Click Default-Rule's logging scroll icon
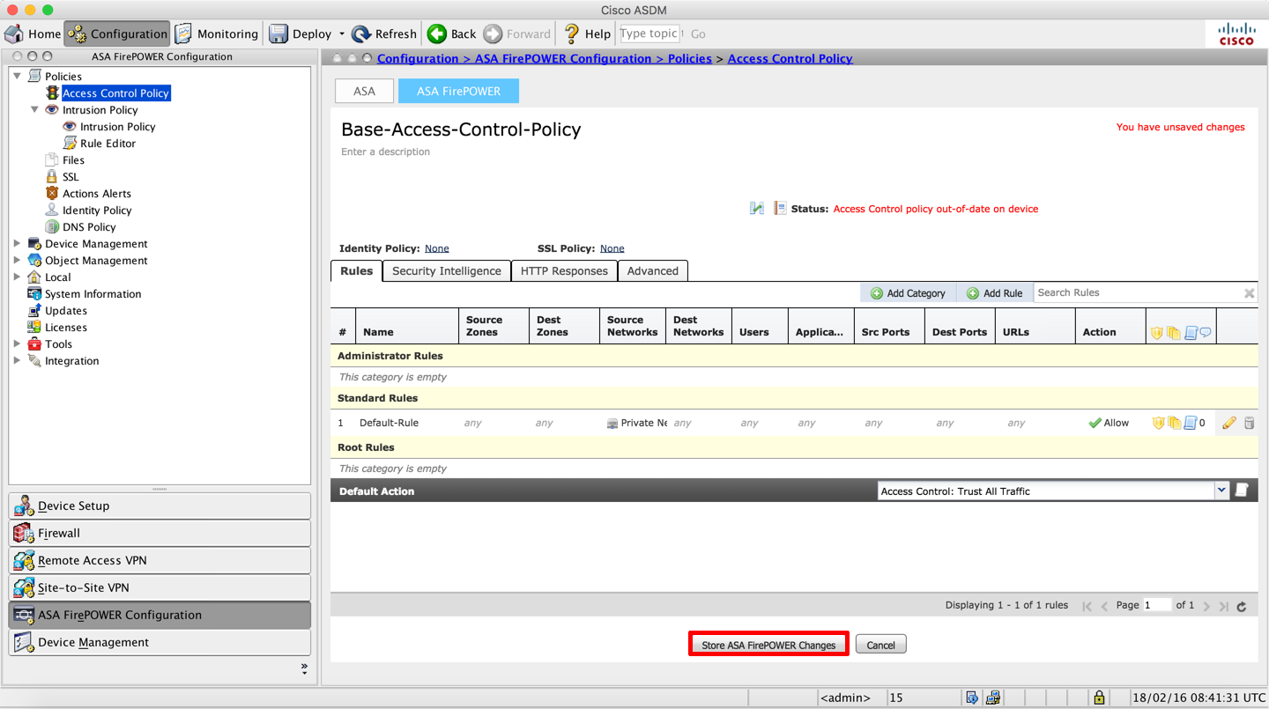Screen dimensions: 1269x709 pyautogui.click(x=1190, y=423)
